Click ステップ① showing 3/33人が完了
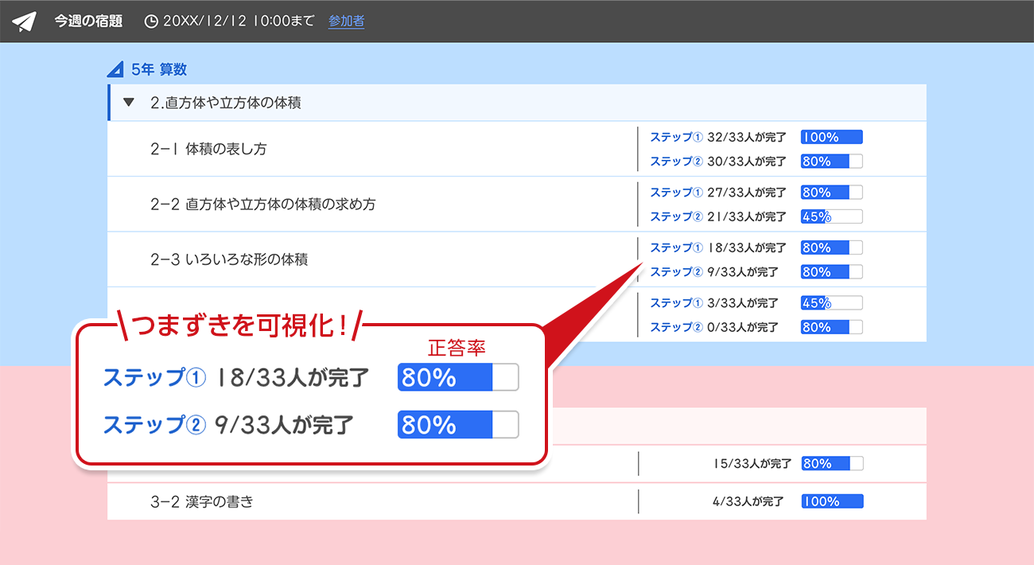 [x=676, y=302]
